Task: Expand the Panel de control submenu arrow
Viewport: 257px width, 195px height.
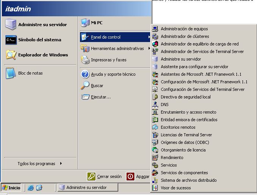Action: (x=149, y=37)
